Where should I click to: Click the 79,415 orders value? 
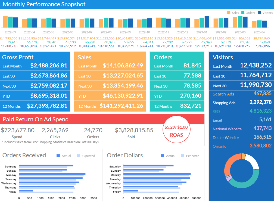12,42
